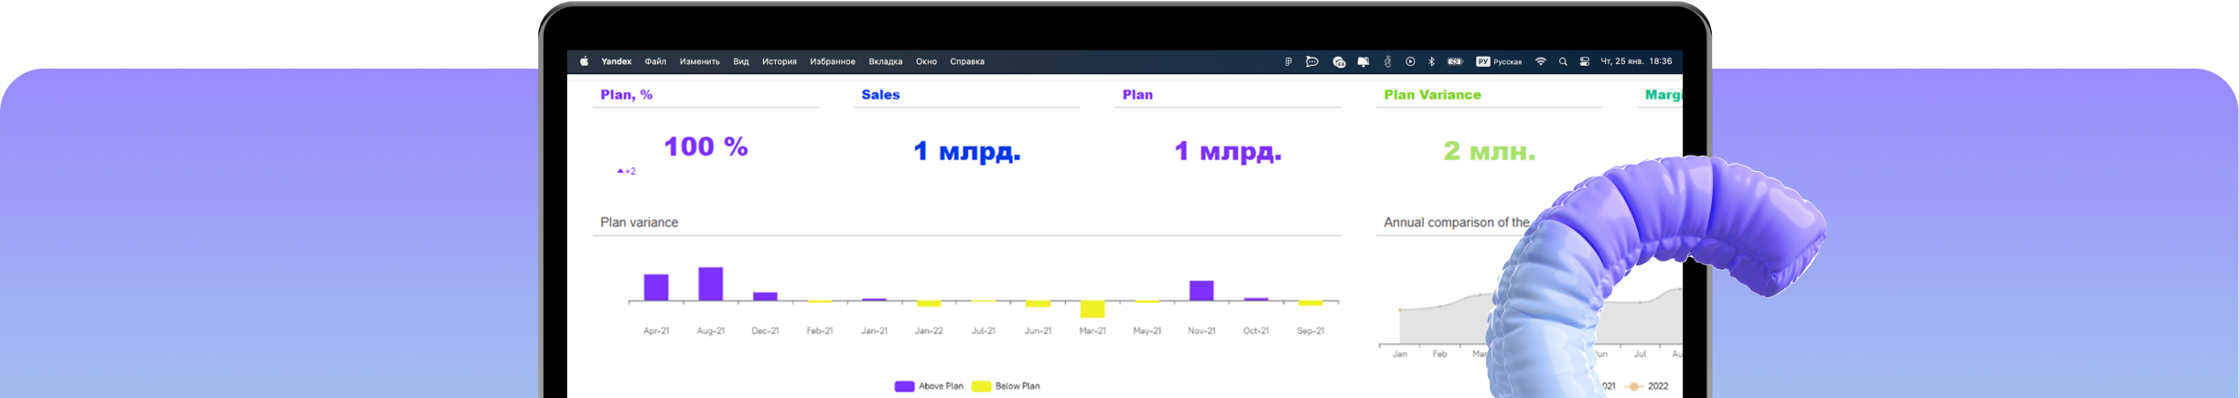
Task: Click the Rocket.Chat speech bubble icon
Action: (1312, 61)
